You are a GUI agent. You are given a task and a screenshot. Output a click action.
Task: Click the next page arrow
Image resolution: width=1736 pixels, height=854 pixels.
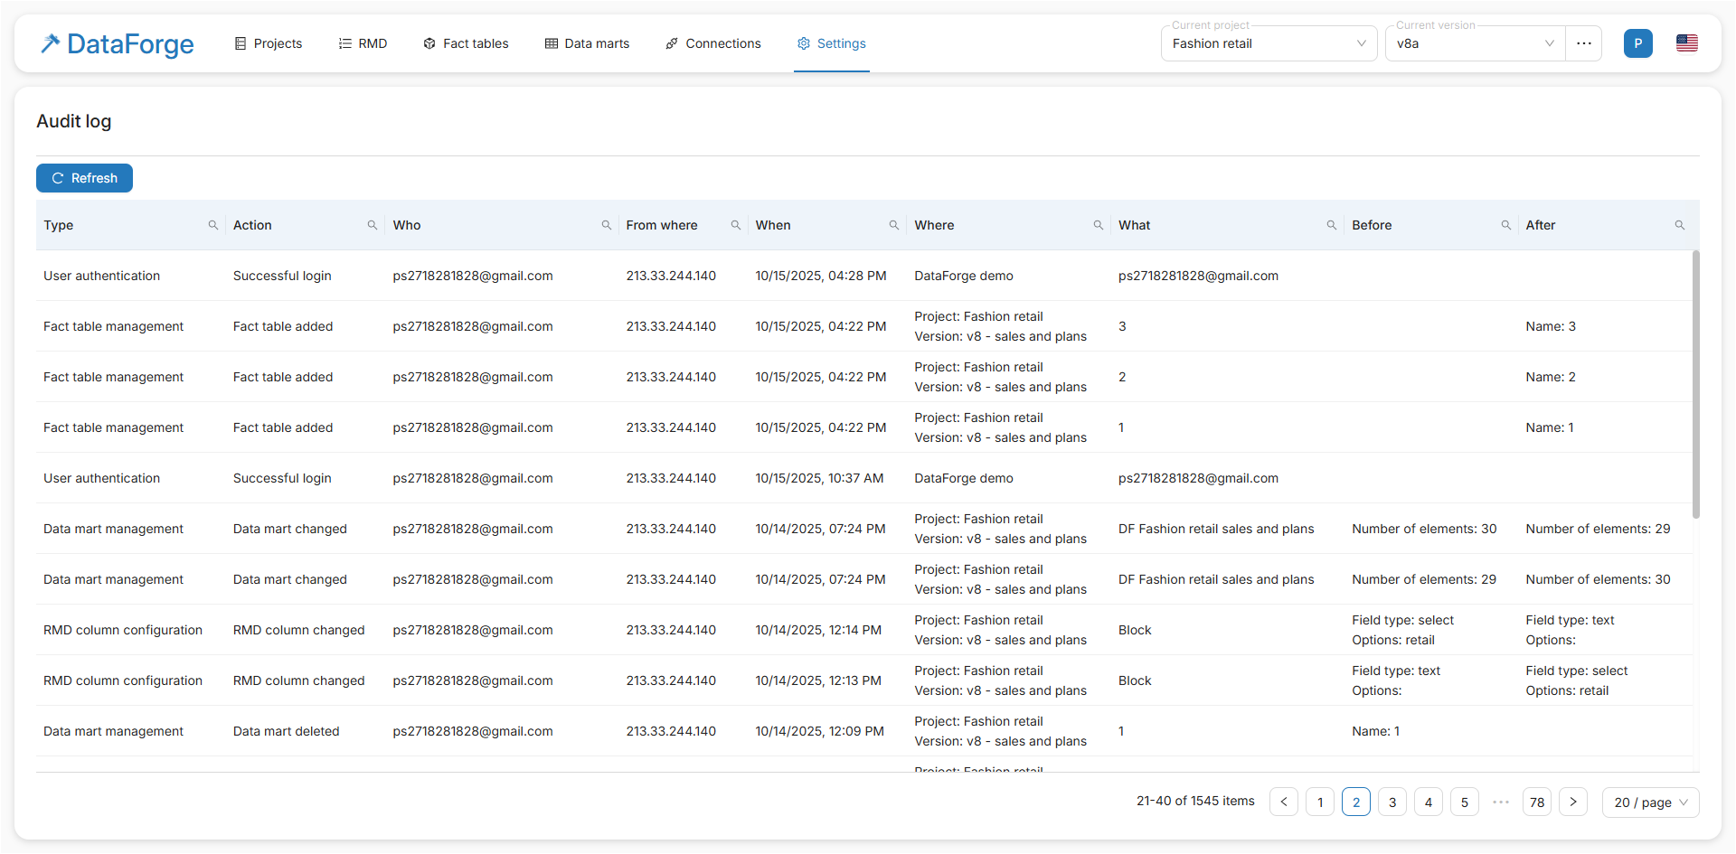click(x=1573, y=802)
